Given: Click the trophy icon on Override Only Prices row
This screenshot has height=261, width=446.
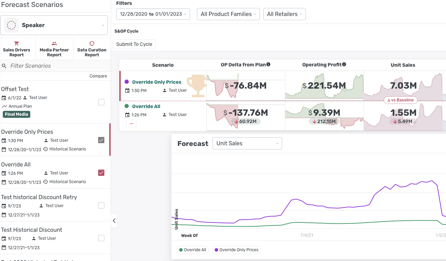Looking at the screenshot, I should (197, 85).
